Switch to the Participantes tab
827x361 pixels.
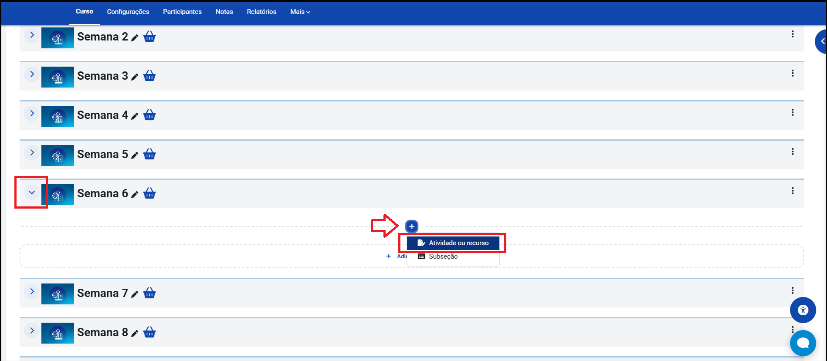point(182,12)
